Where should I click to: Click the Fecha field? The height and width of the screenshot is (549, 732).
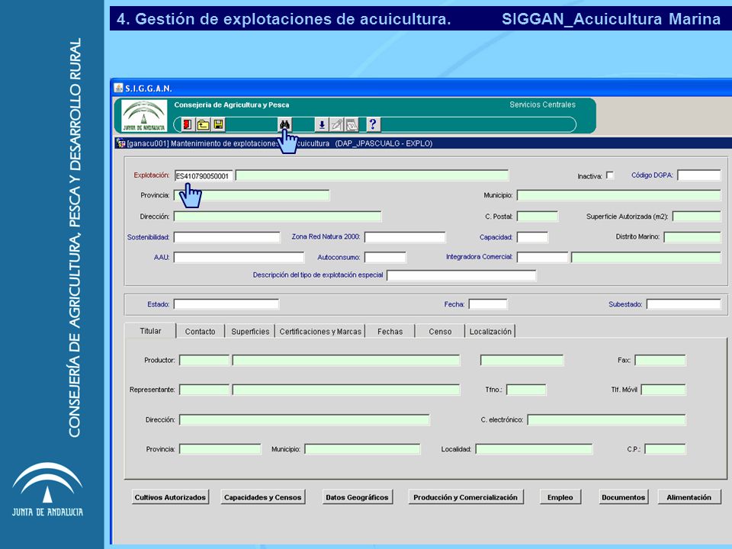click(488, 304)
